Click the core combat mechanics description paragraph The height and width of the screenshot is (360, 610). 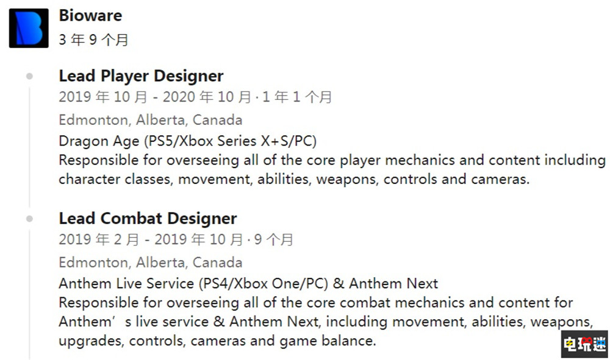(x=326, y=321)
